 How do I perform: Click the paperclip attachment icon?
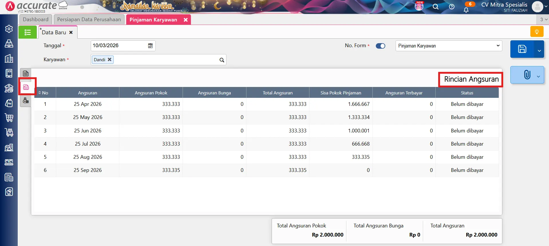(x=527, y=75)
